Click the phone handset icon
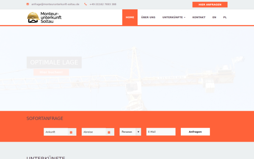The image size is (254, 159). [x=86, y=4]
